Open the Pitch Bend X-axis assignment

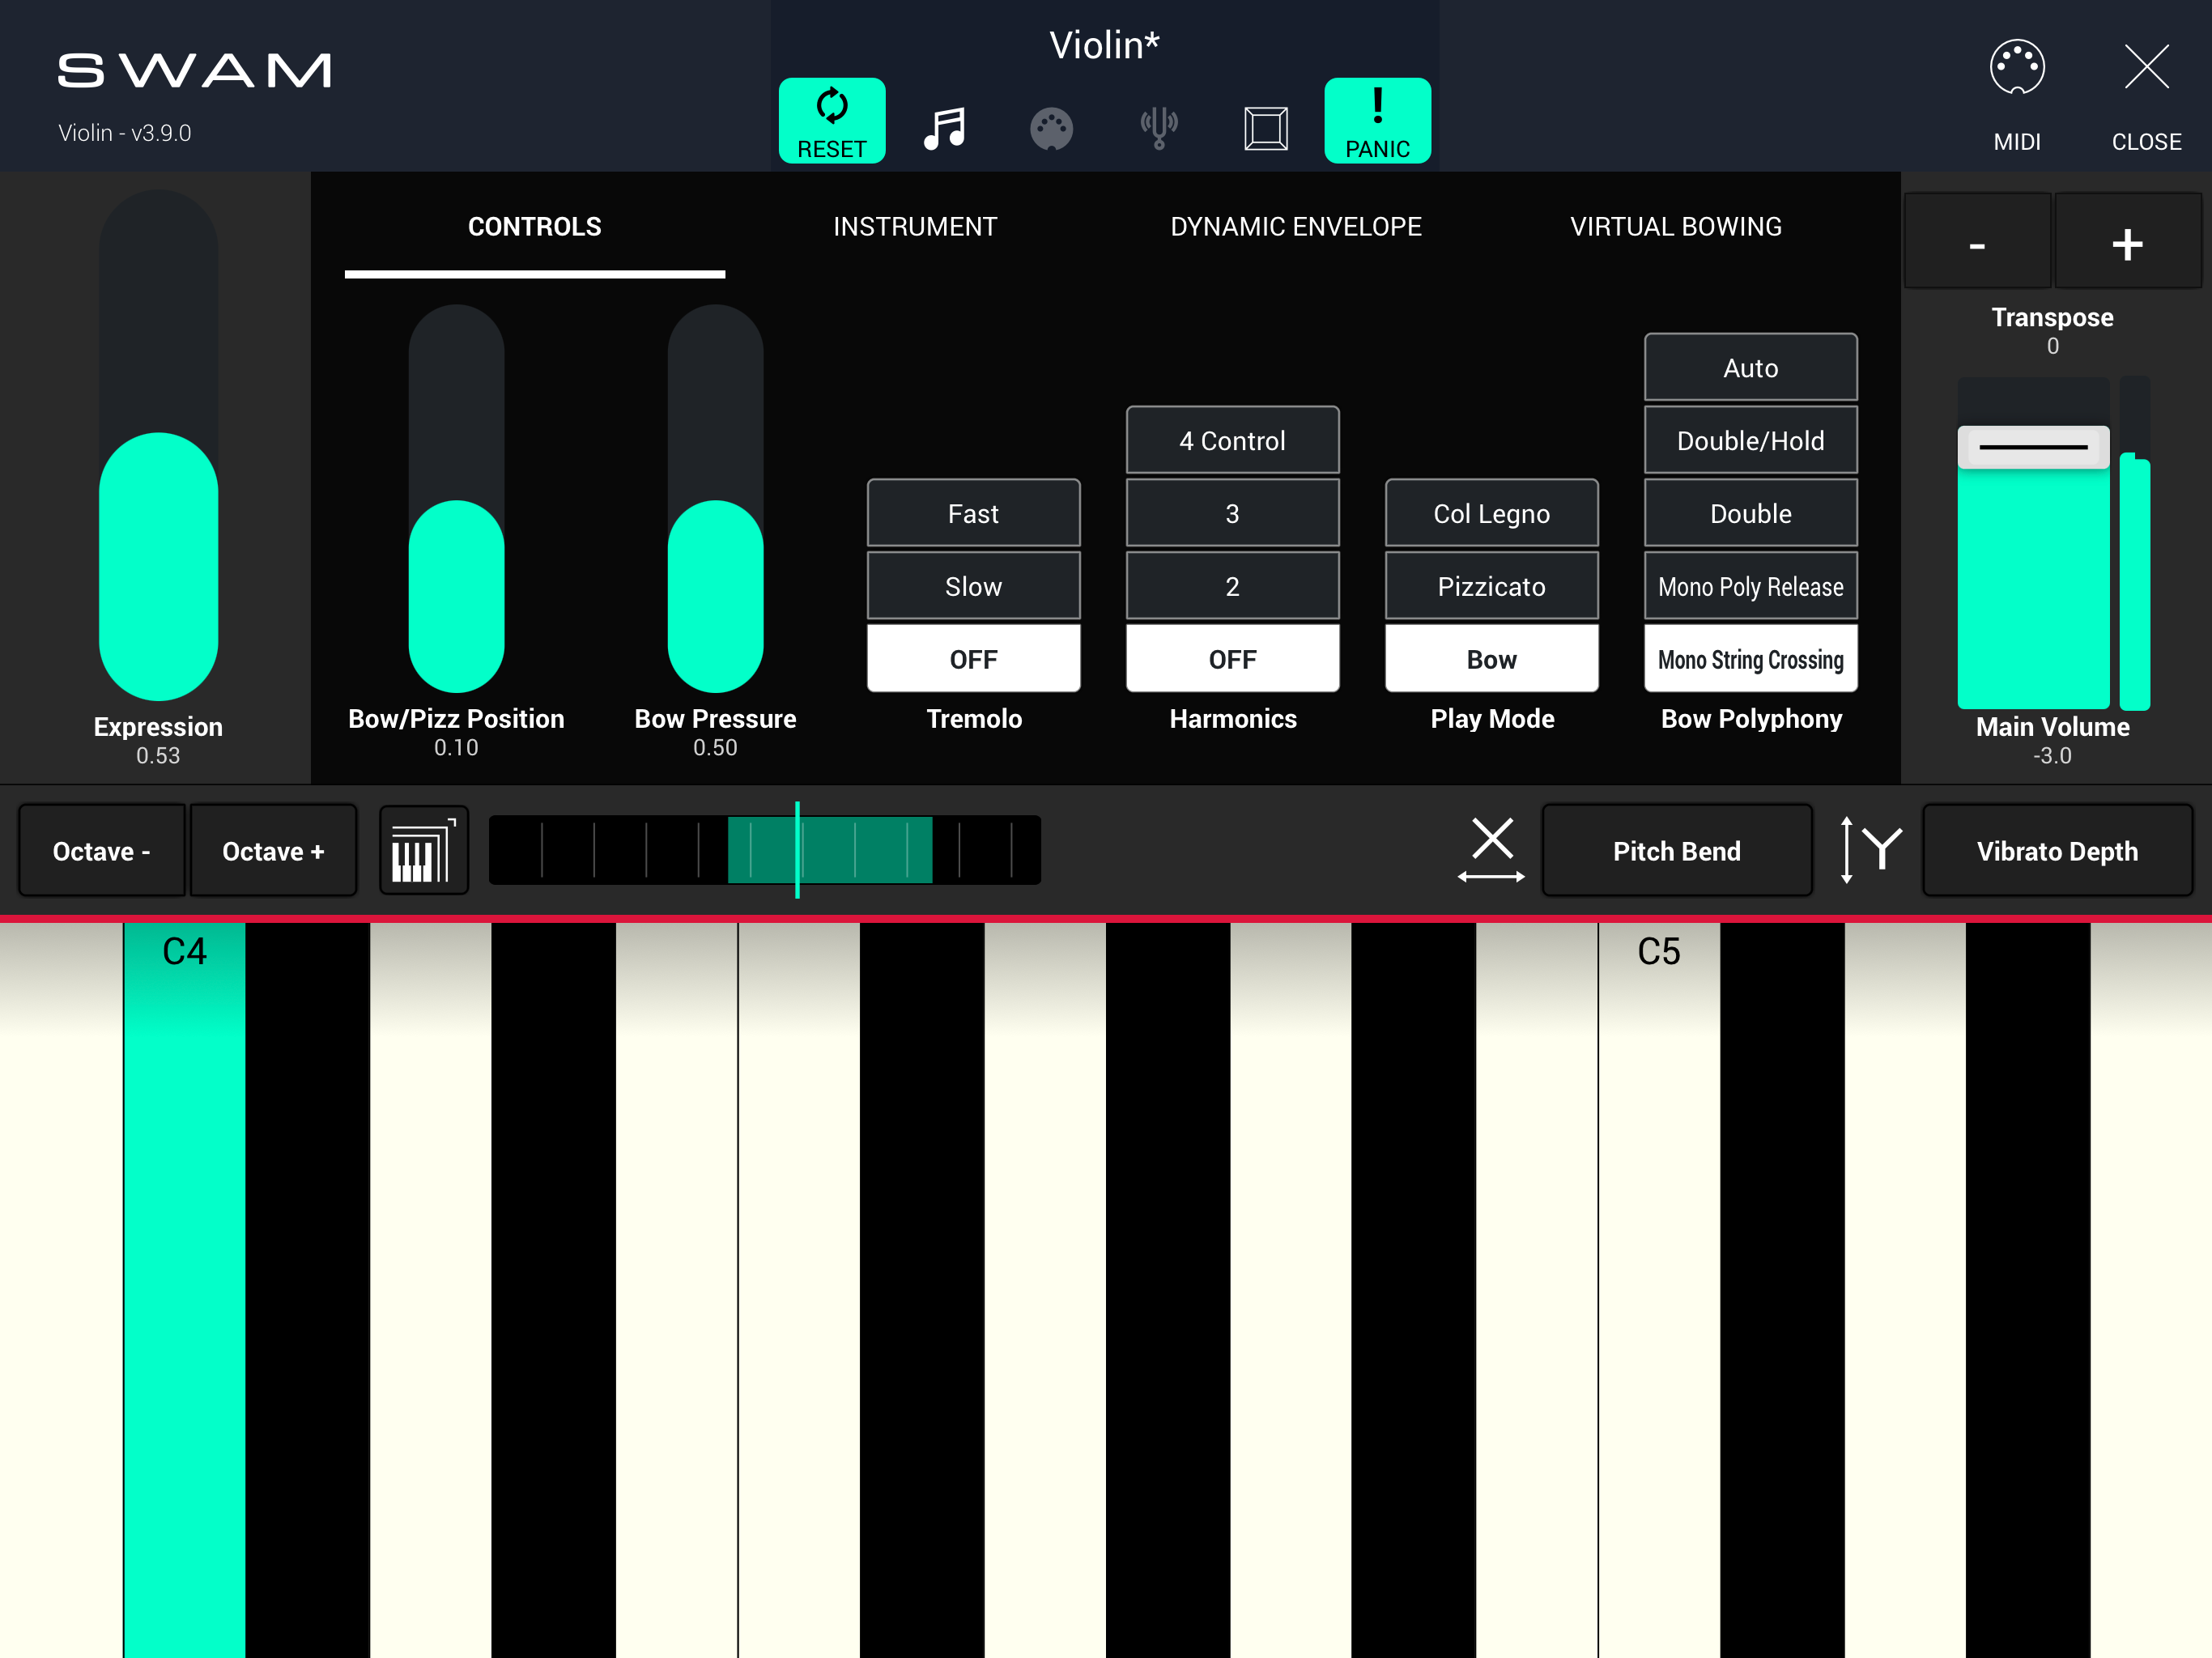coord(1677,851)
